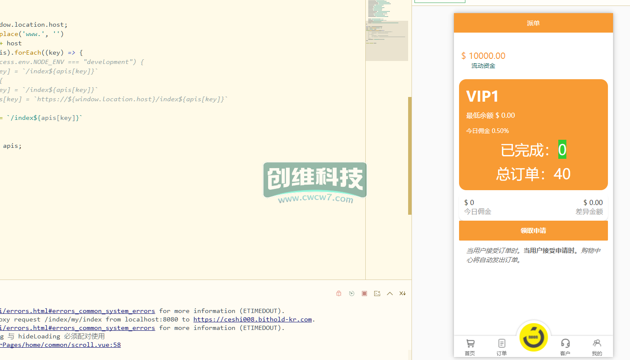Screen dimensions: 630x360
Task: Click the $ 10000.00 balance amount
Action: pos(483,56)
